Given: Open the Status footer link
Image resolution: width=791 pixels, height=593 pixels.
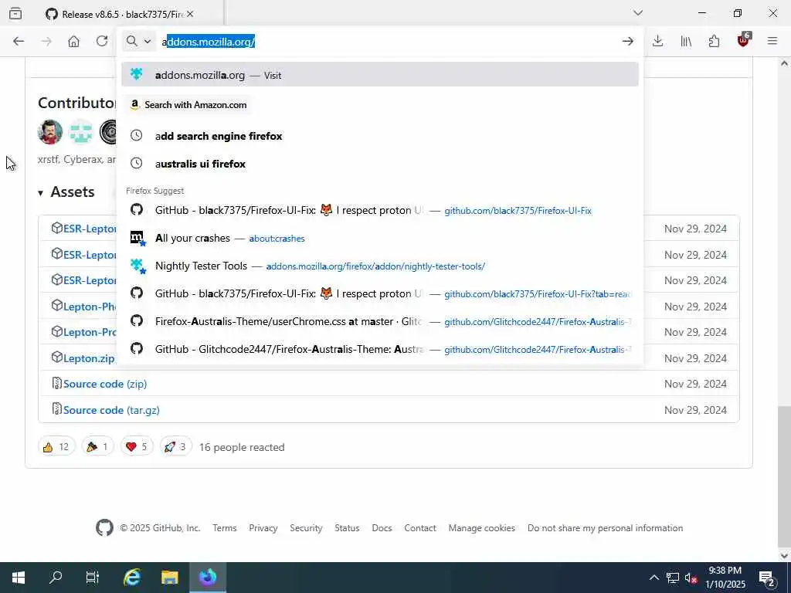Looking at the screenshot, I should pyautogui.click(x=347, y=528).
